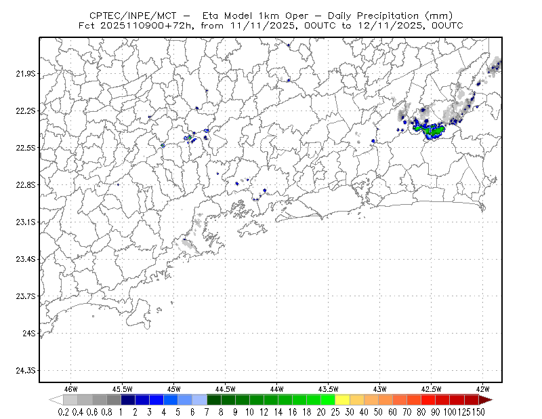Click the navy blue 1-2 mm legend swatch
Image resolution: width=542 pixels, height=419 pixels.
[128, 400]
